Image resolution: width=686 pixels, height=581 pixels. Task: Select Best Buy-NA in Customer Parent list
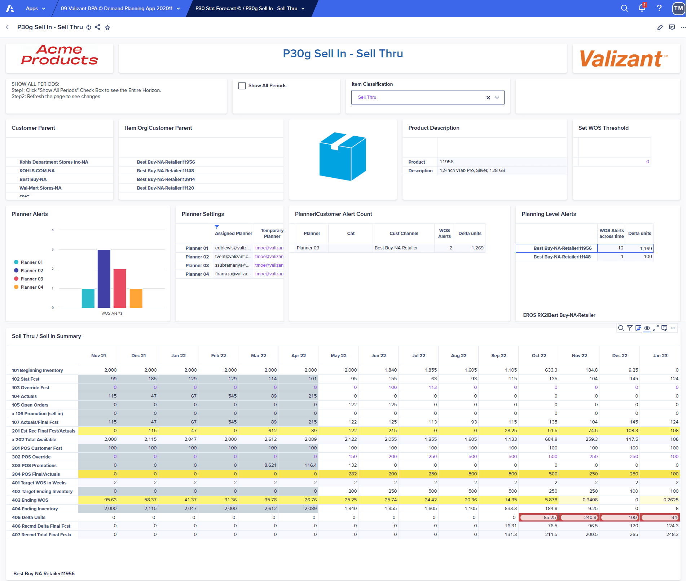click(x=33, y=179)
